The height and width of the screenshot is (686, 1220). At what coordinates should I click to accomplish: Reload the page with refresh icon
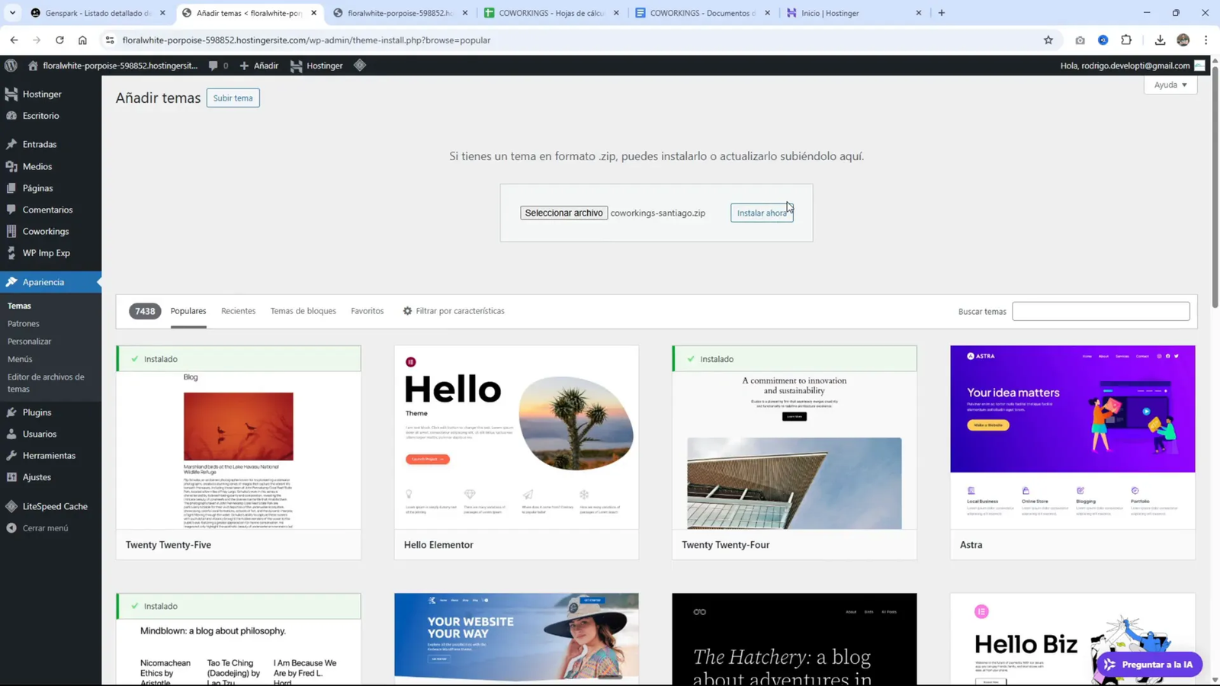tap(59, 40)
